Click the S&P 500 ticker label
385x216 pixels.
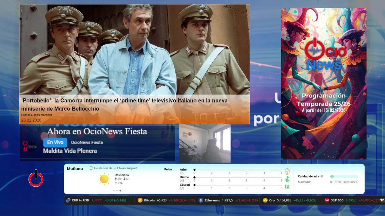(337, 200)
